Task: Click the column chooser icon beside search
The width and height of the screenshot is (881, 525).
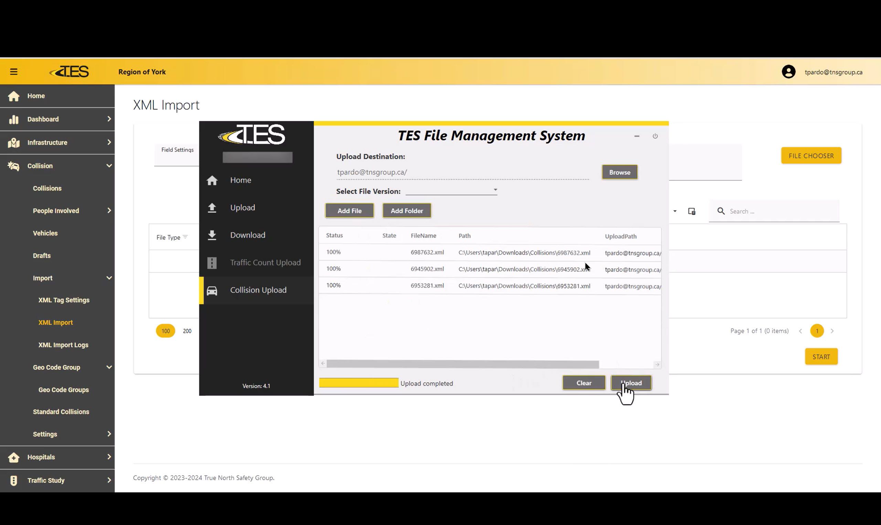Action: point(691,211)
